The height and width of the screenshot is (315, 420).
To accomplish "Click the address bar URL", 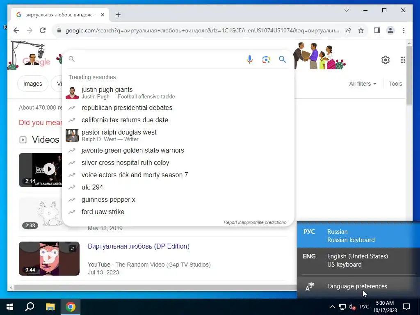I will pyautogui.click(x=202, y=30).
